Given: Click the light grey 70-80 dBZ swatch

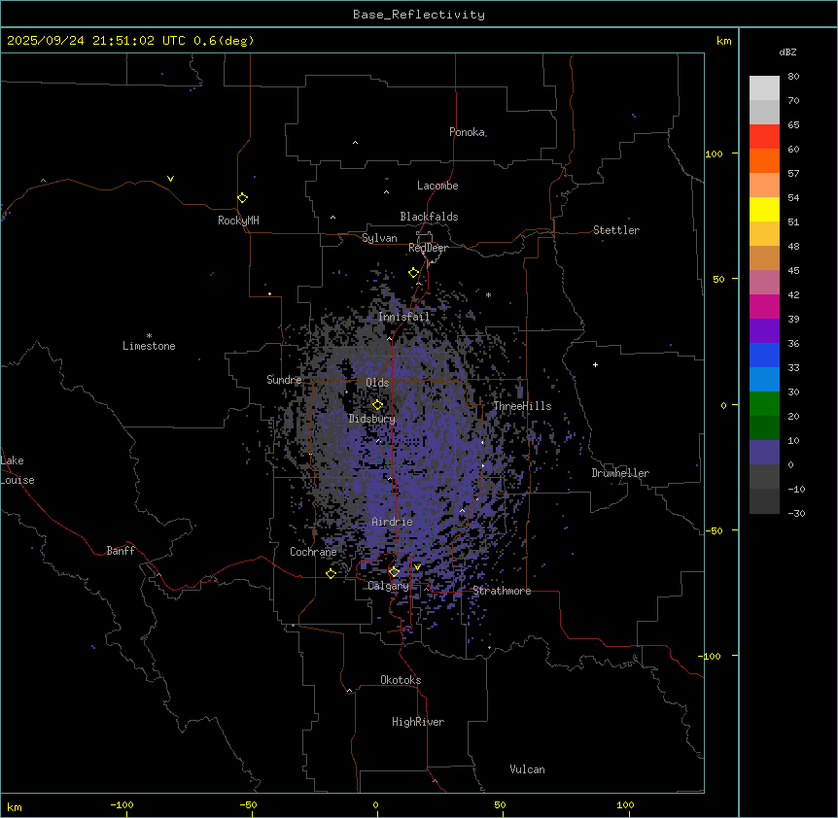Looking at the screenshot, I should (x=764, y=87).
